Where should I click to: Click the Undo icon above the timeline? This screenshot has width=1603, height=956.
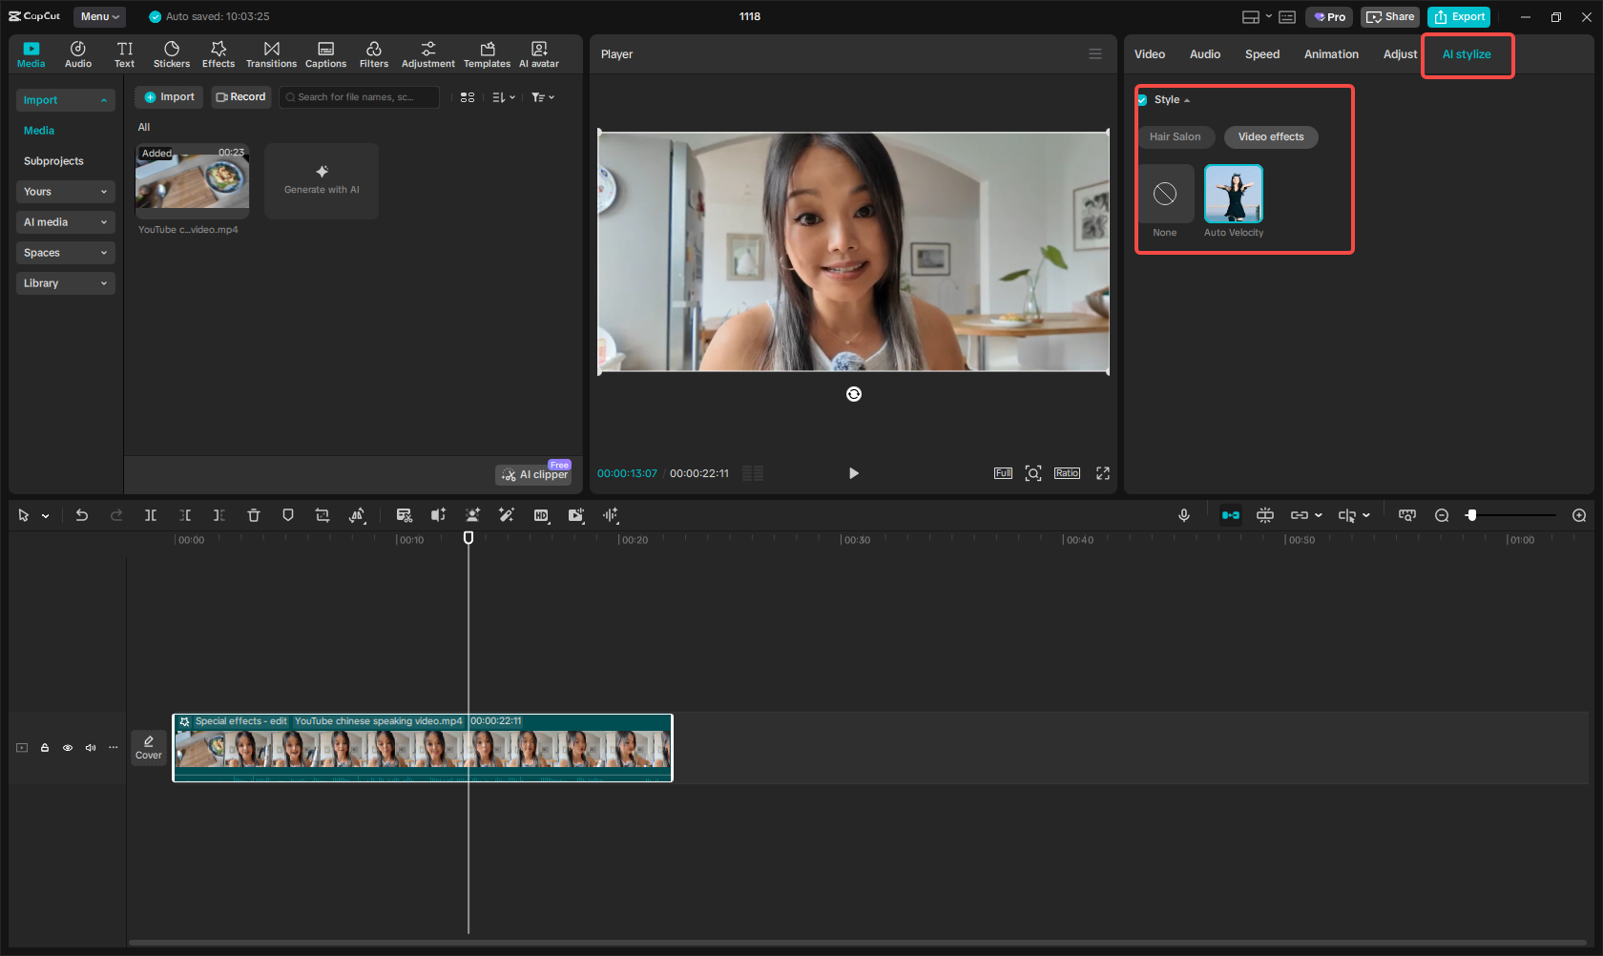click(x=82, y=515)
